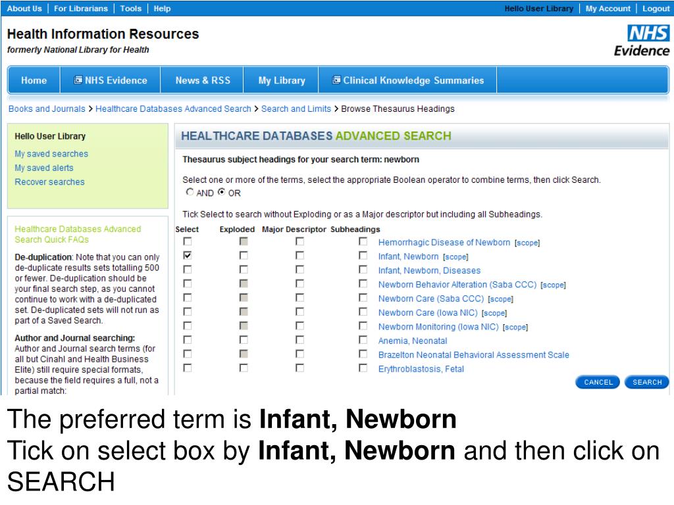
Task: Tick Select box for Anemia, Neonatal
Action: tap(188, 340)
